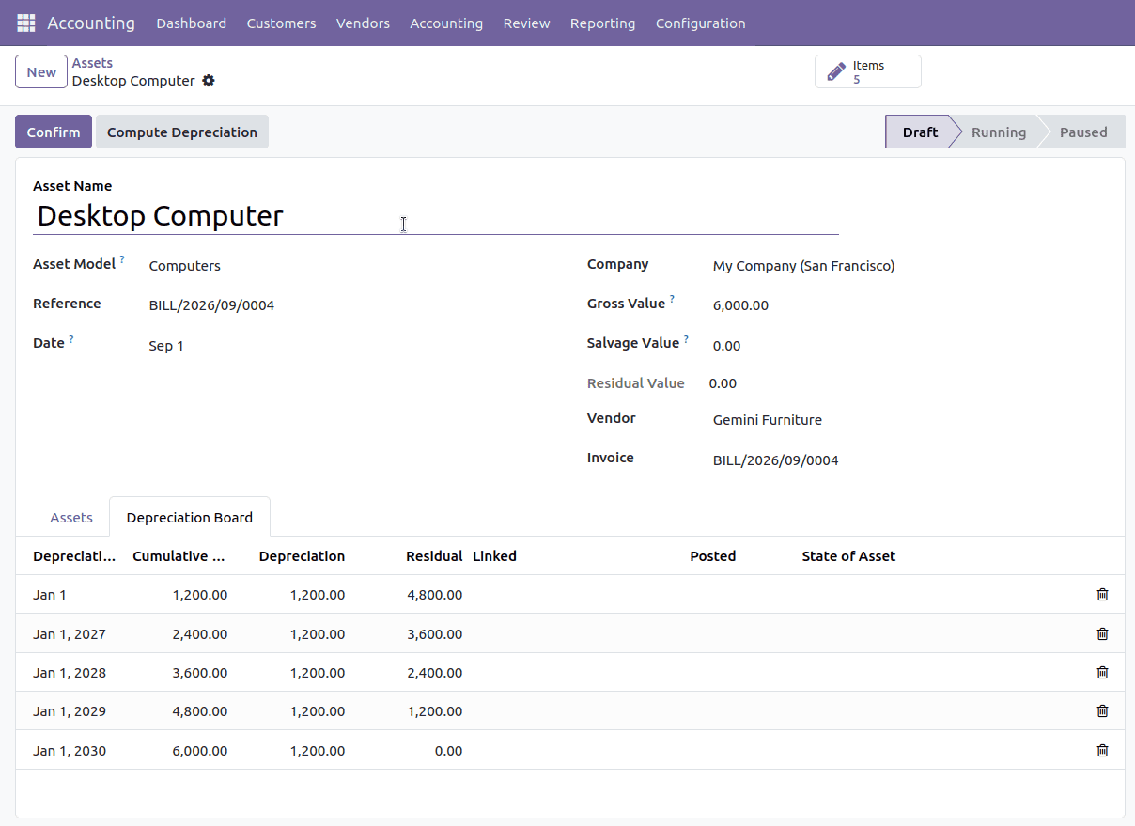Screen dimensions: 1135x826
Task: Delete the Jan 1, 2027 depreciation line
Action: click(x=1102, y=634)
